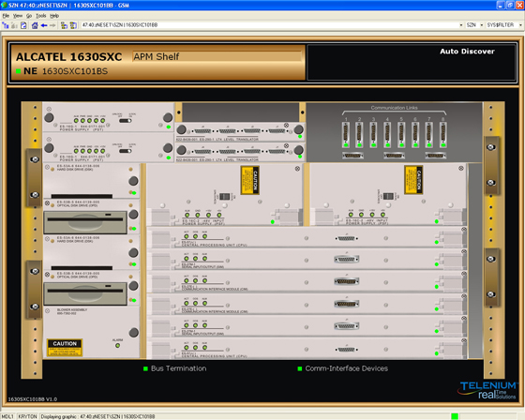This screenshot has width=525, height=420.
Task: Click the left power supply CAUTION sticker
Action: (249, 180)
